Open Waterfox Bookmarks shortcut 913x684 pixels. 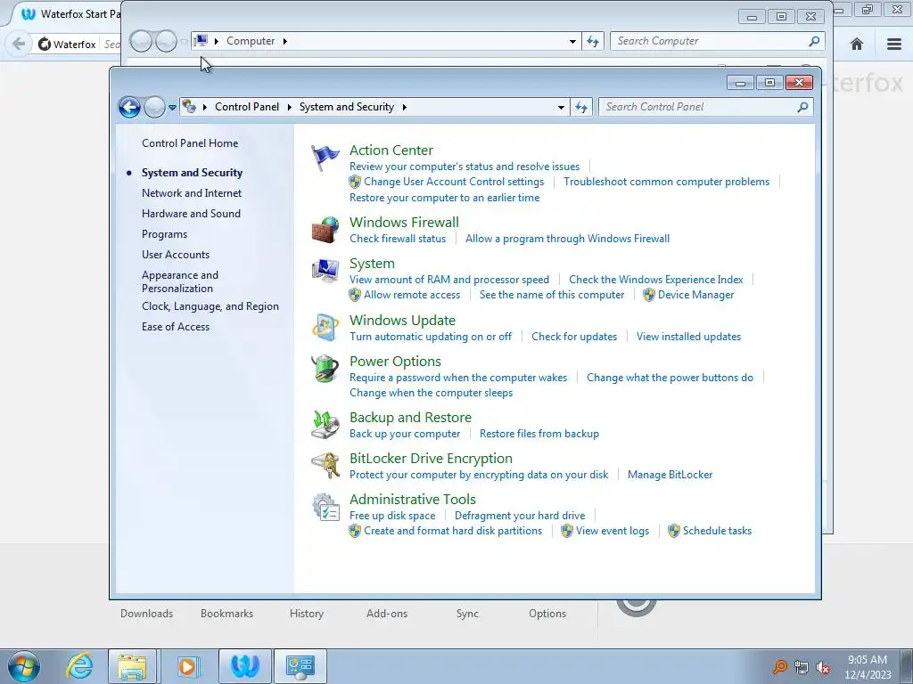coord(226,614)
